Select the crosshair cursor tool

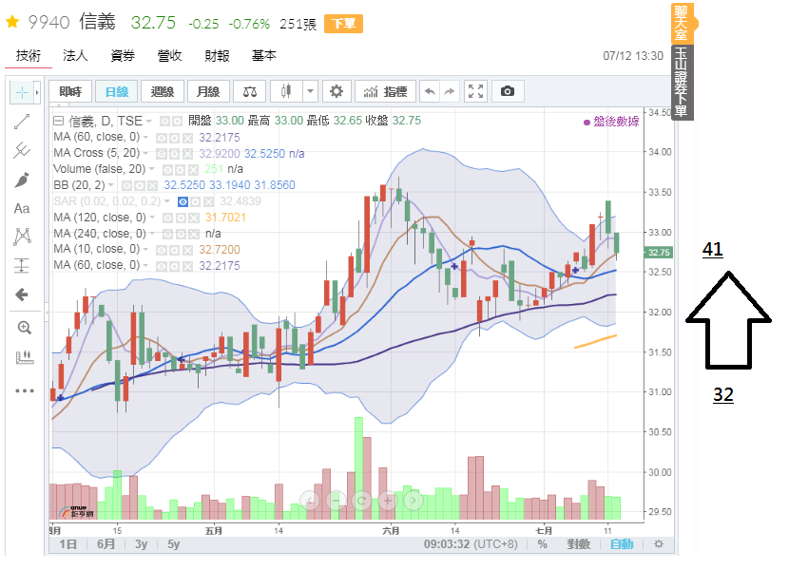click(x=22, y=92)
